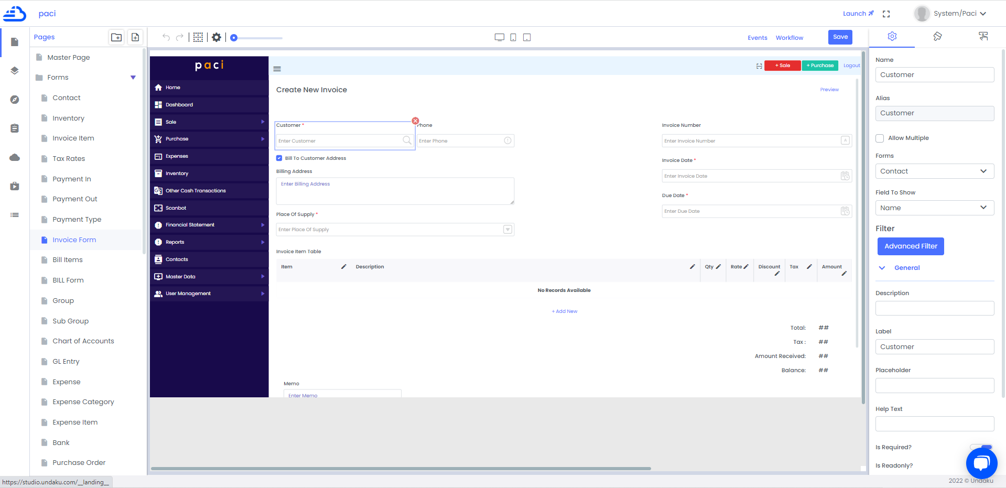
Task: Open the Field To Show dropdown
Action: pyautogui.click(x=934, y=208)
